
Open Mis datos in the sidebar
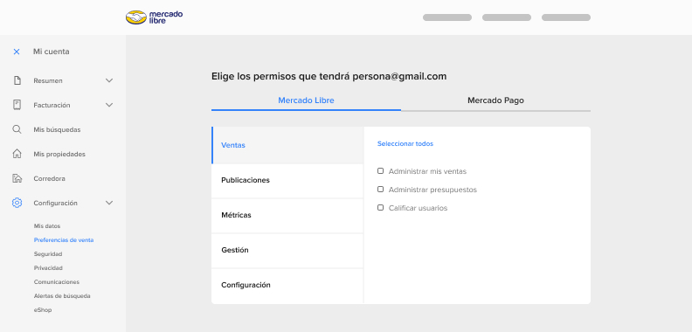(x=47, y=226)
